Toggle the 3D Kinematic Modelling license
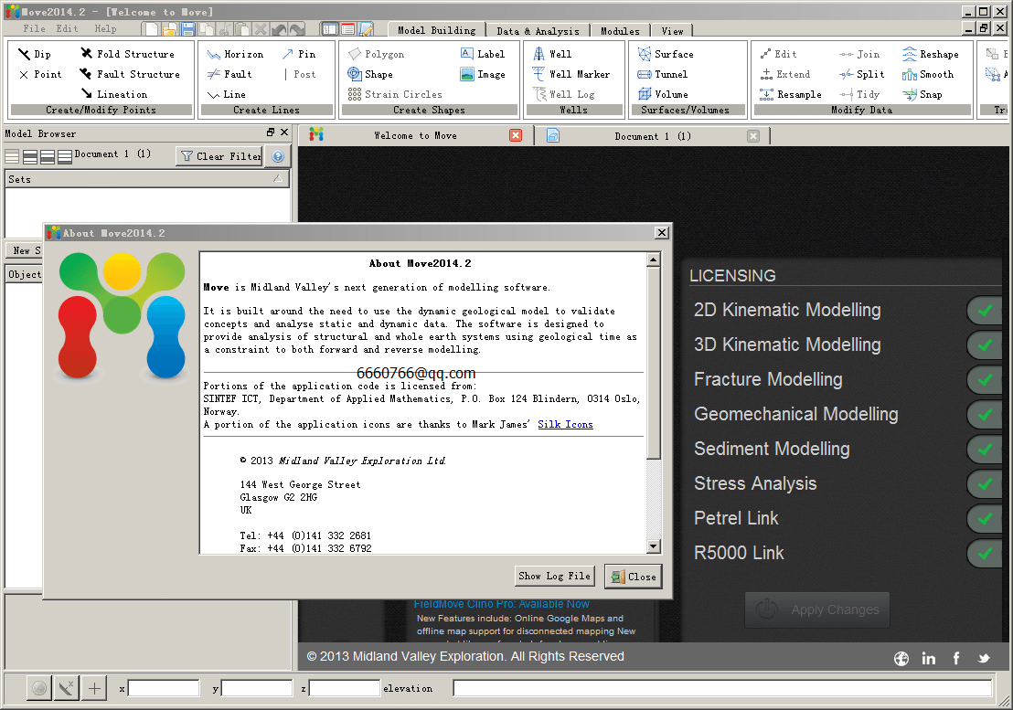1013x710 pixels. [x=984, y=345]
